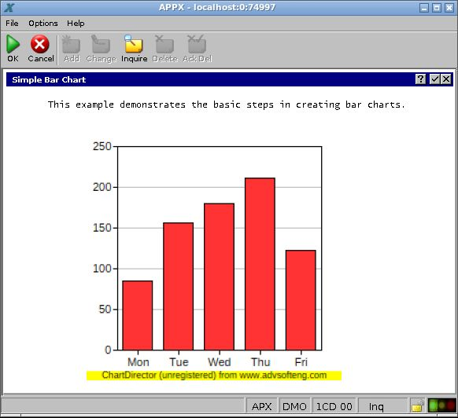This screenshot has height=418, width=458.
Task: Click the Tue bar in the chart
Action: click(178, 286)
